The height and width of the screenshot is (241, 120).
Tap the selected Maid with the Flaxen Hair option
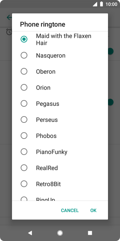pos(60,39)
